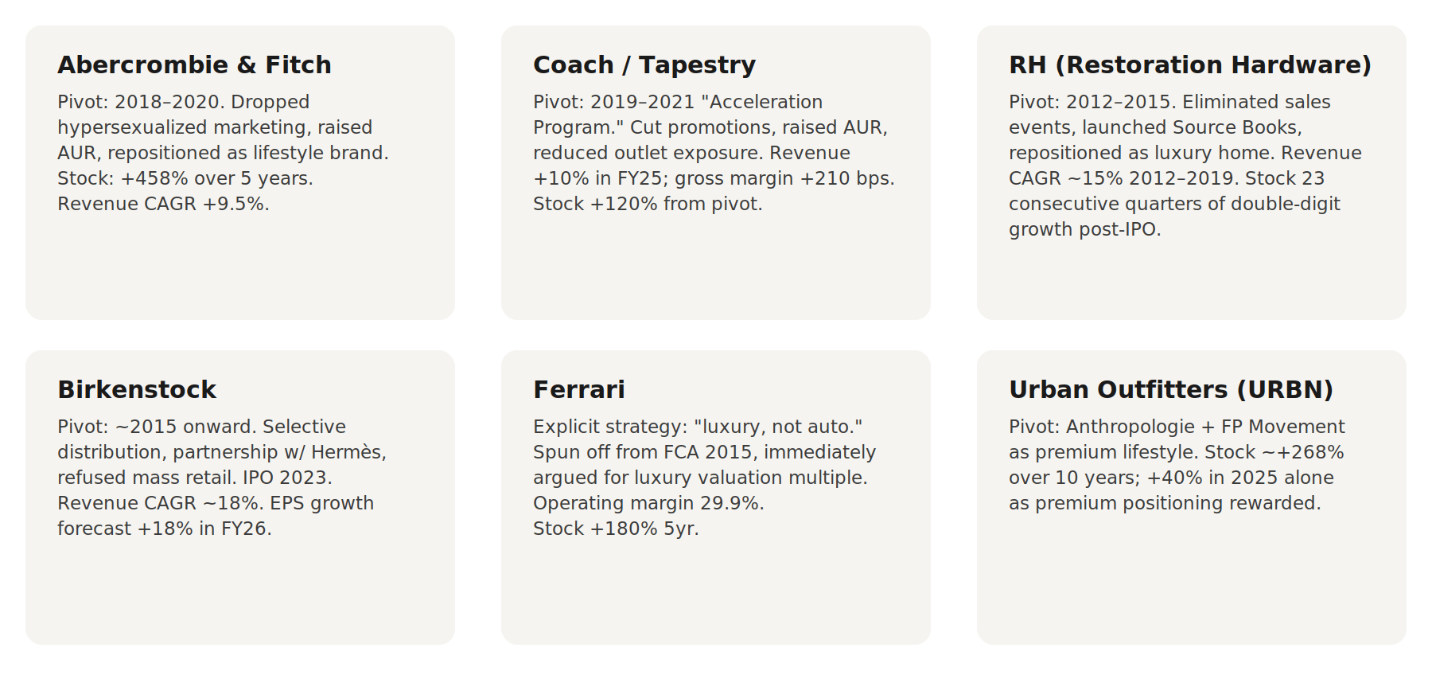
Task: Select the Coach / Tapestry card title
Action: pyautogui.click(x=644, y=64)
